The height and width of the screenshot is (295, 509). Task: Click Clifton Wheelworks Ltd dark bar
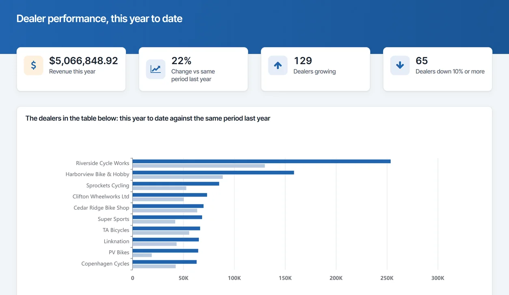pos(170,195)
